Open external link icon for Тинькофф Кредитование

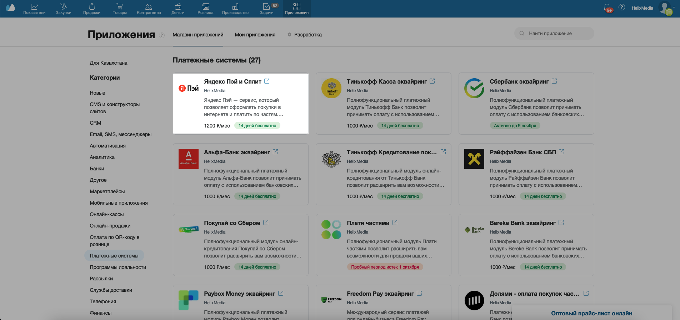point(443,152)
